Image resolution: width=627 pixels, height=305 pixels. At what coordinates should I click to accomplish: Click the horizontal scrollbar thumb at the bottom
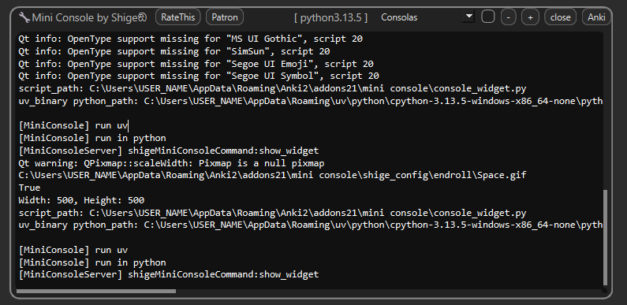(96, 292)
